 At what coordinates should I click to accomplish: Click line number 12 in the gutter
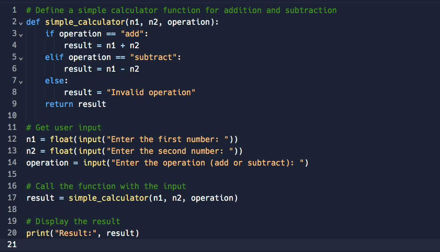pos(12,139)
